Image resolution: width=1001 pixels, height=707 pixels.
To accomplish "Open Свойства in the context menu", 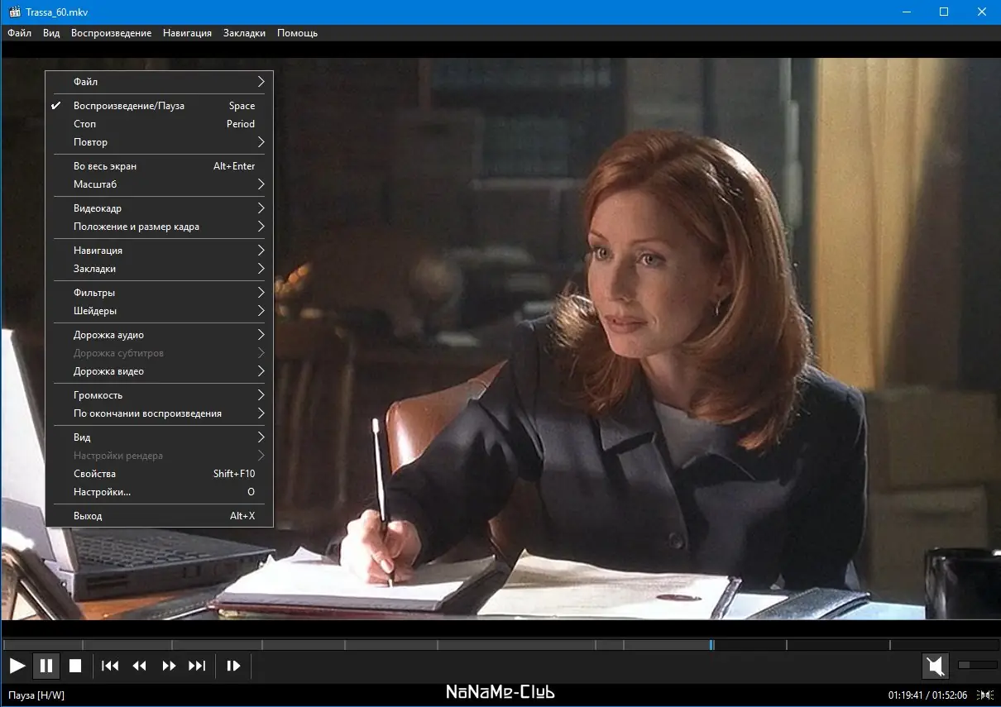I will (160, 474).
